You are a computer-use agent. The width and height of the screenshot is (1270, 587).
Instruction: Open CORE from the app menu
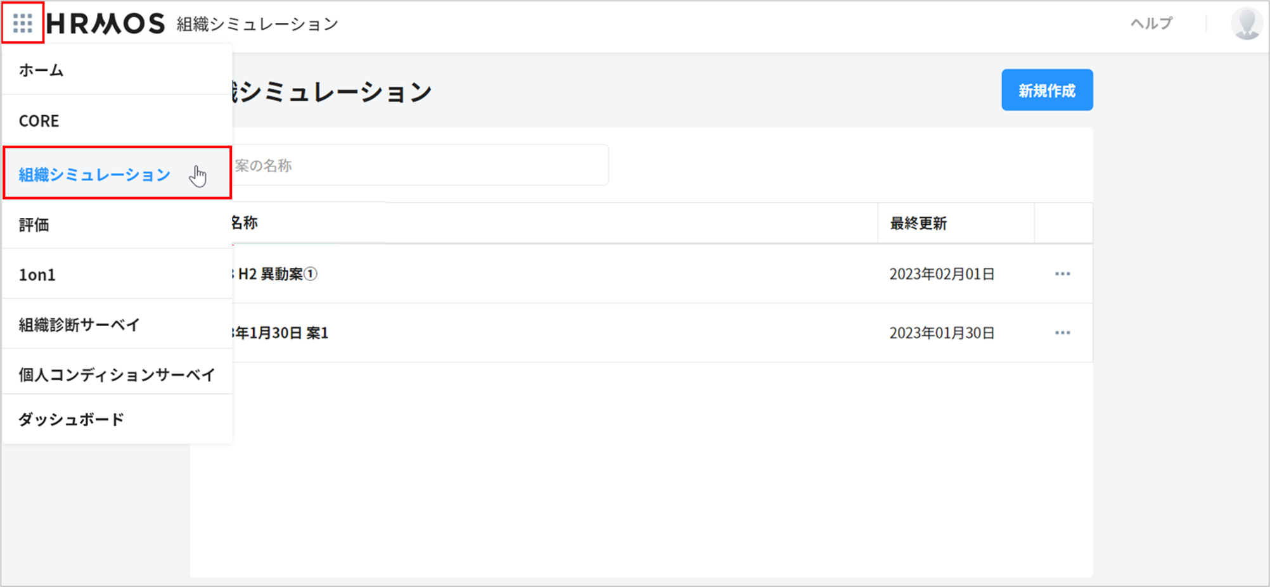(39, 121)
